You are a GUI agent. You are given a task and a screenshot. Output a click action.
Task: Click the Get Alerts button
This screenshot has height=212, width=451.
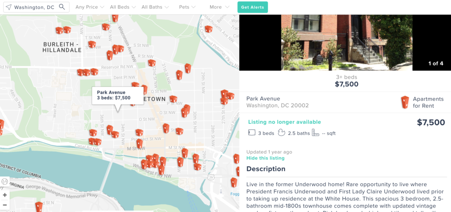(252, 7)
